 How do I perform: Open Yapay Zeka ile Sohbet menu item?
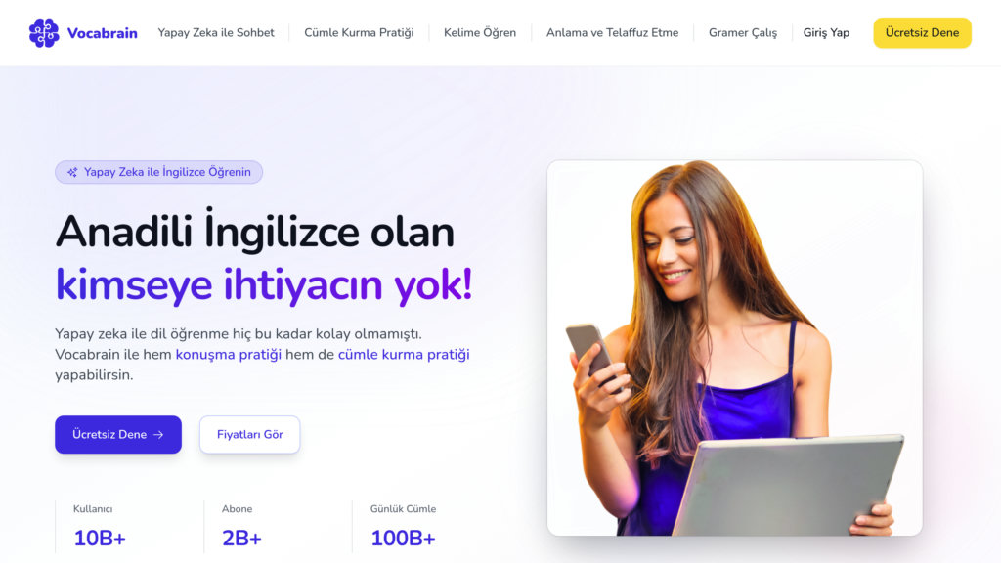pyautogui.click(x=216, y=32)
